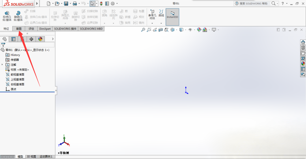The width and height of the screenshot is (306, 159).
Task: Click the View Orientation cube icon
Action: click(172, 30)
